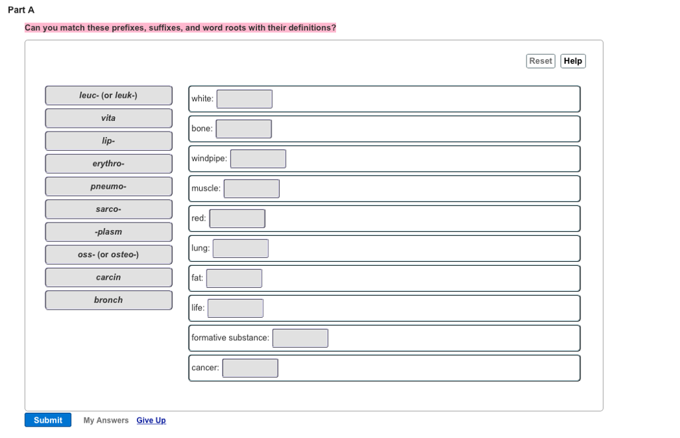Click the windpipe answer field
The height and width of the screenshot is (438, 680).
point(258,158)
